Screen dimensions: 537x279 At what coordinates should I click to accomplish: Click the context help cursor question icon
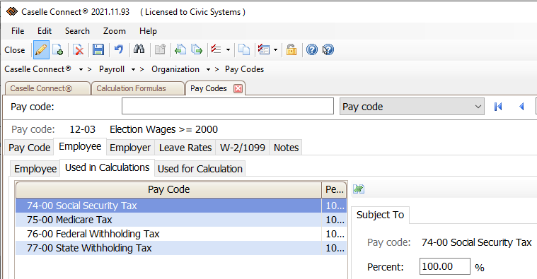pyautogui.click(x=328, y=50)
